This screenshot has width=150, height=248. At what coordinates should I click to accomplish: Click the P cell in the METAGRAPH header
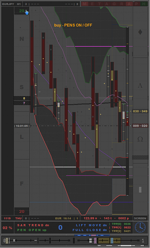pyautogui.click(x=137, y=4)
